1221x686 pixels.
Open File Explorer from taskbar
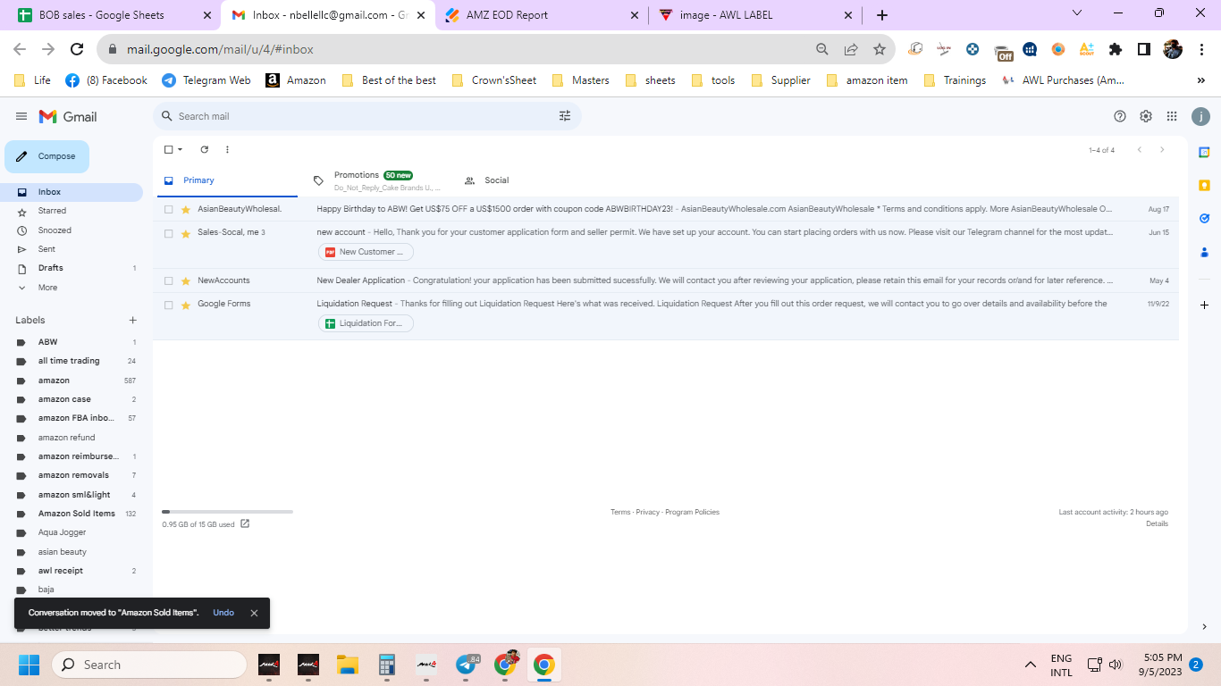point(347,665)
